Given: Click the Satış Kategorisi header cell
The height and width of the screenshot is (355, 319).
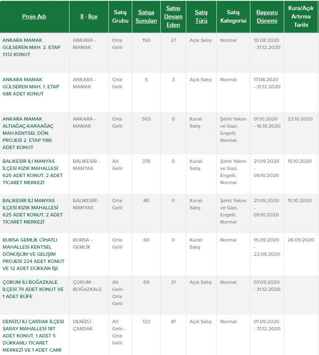Looking at the screenshot, I should coord(233,17).
